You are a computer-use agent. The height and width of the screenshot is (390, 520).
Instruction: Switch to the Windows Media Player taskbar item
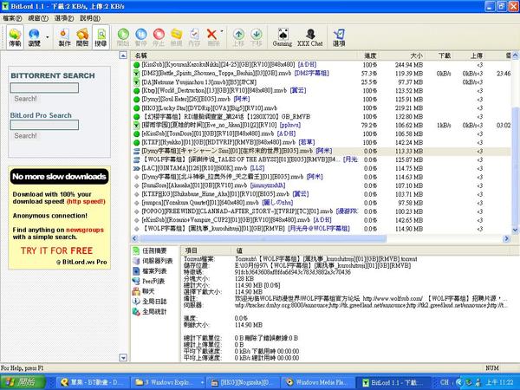point(316,382)
